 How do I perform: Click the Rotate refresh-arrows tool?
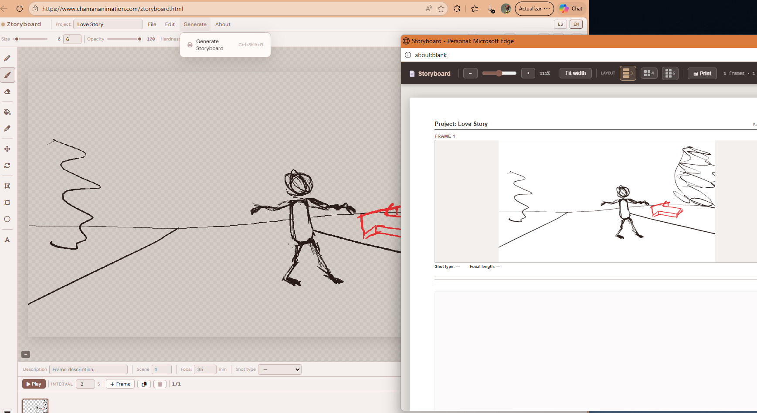click(x=7, y=166)
